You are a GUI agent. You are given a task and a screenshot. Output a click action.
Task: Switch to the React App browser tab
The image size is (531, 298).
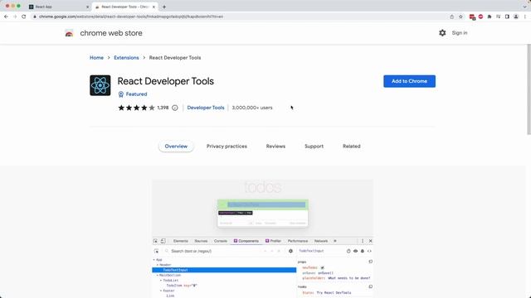(x=59, y=7)
